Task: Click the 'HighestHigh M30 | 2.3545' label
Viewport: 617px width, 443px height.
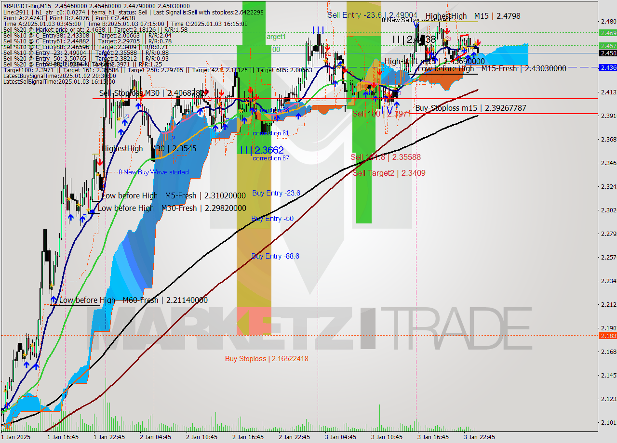Action: coord(149,148)
